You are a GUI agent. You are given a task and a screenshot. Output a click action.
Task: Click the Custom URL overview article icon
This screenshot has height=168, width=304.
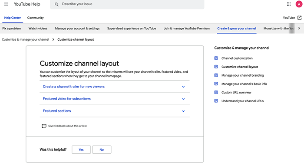click(216, 92)
